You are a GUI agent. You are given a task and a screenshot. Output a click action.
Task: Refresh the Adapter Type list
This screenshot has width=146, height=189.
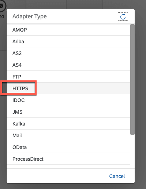(123, 17)
